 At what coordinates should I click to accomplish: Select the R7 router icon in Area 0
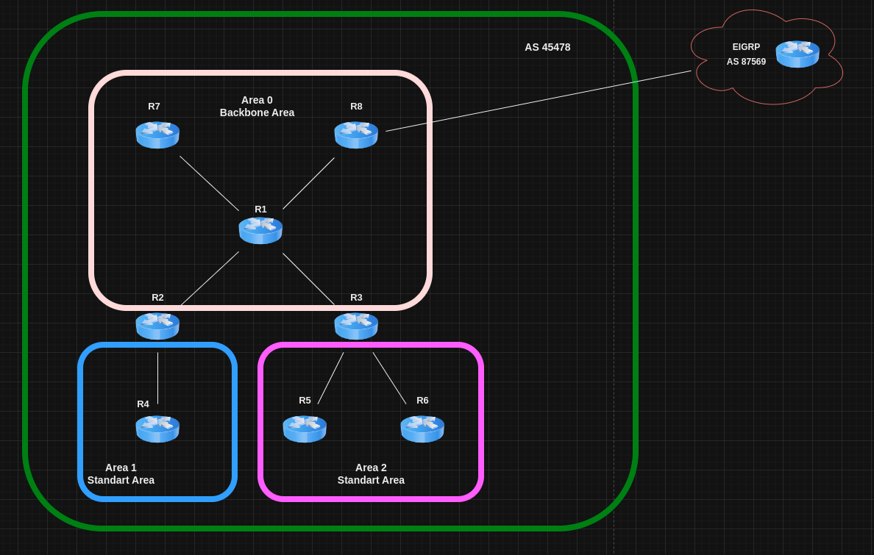(157, 135)
